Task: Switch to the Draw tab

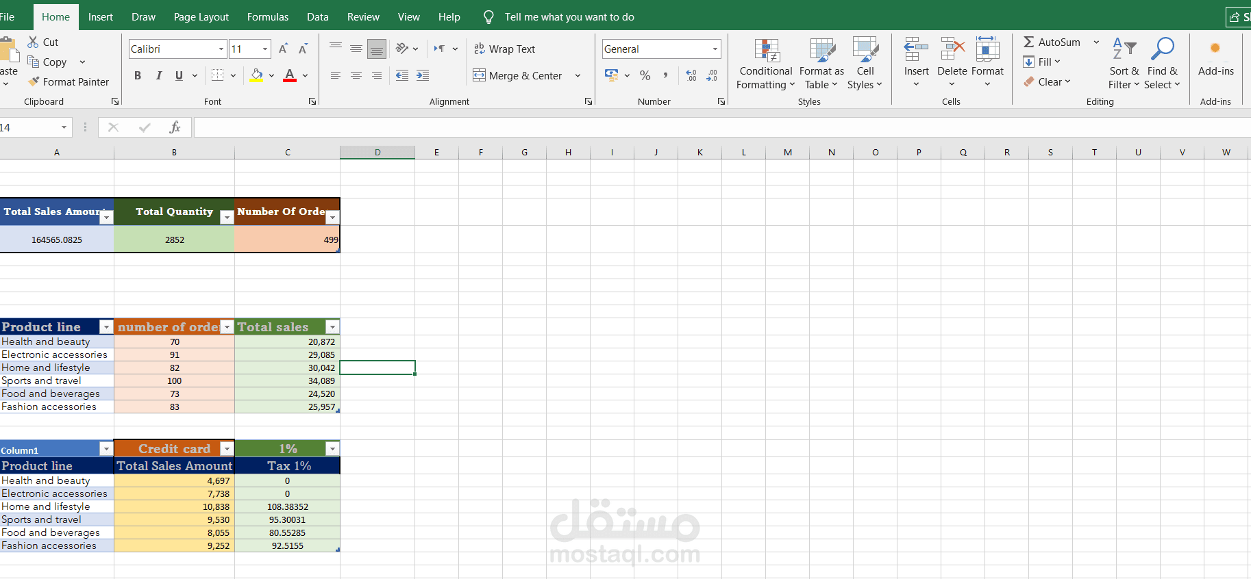Action: (x=143, y=16)
